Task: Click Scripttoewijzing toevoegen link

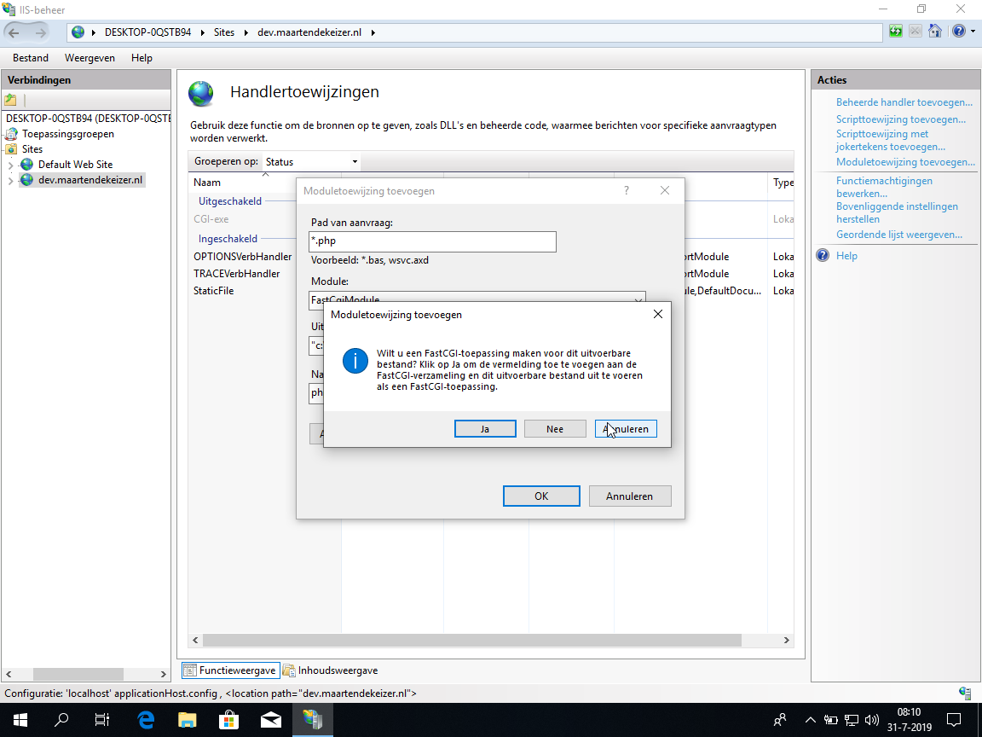Action: click(900, 119)
